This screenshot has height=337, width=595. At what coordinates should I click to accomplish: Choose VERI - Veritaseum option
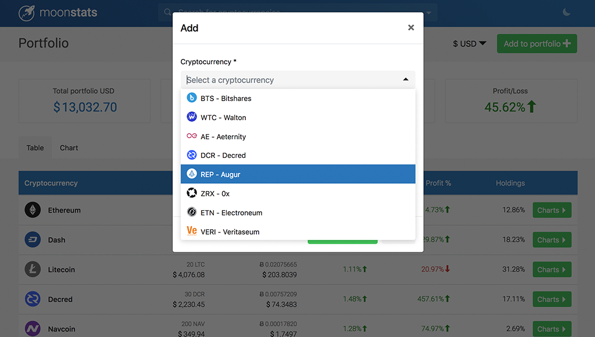[x=298, y=231]
